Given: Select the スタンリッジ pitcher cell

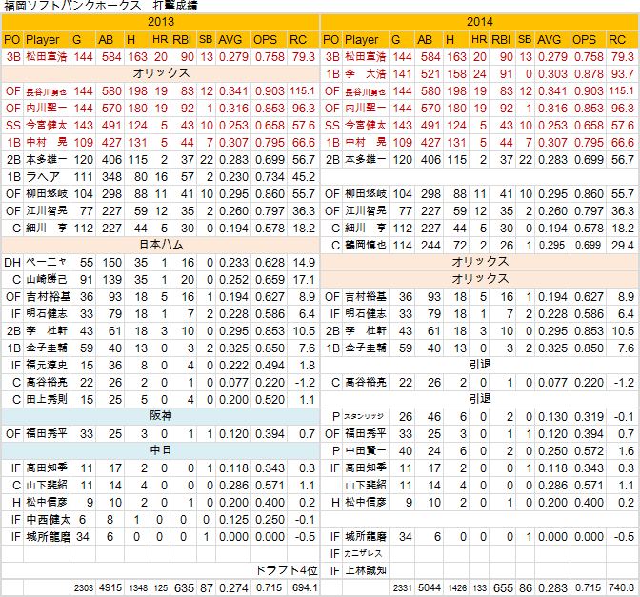Looking at the screenshot, I should click(366, 417).
